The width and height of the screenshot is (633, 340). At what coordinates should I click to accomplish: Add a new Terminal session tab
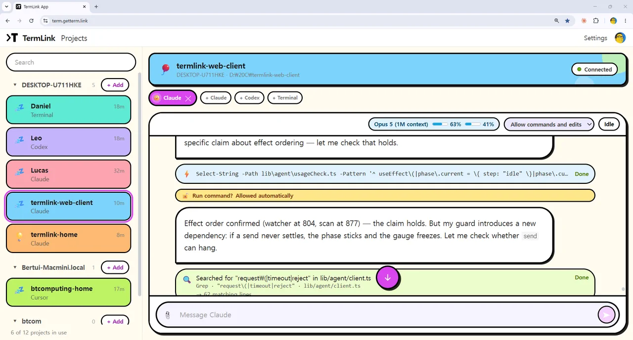point(284,98)
